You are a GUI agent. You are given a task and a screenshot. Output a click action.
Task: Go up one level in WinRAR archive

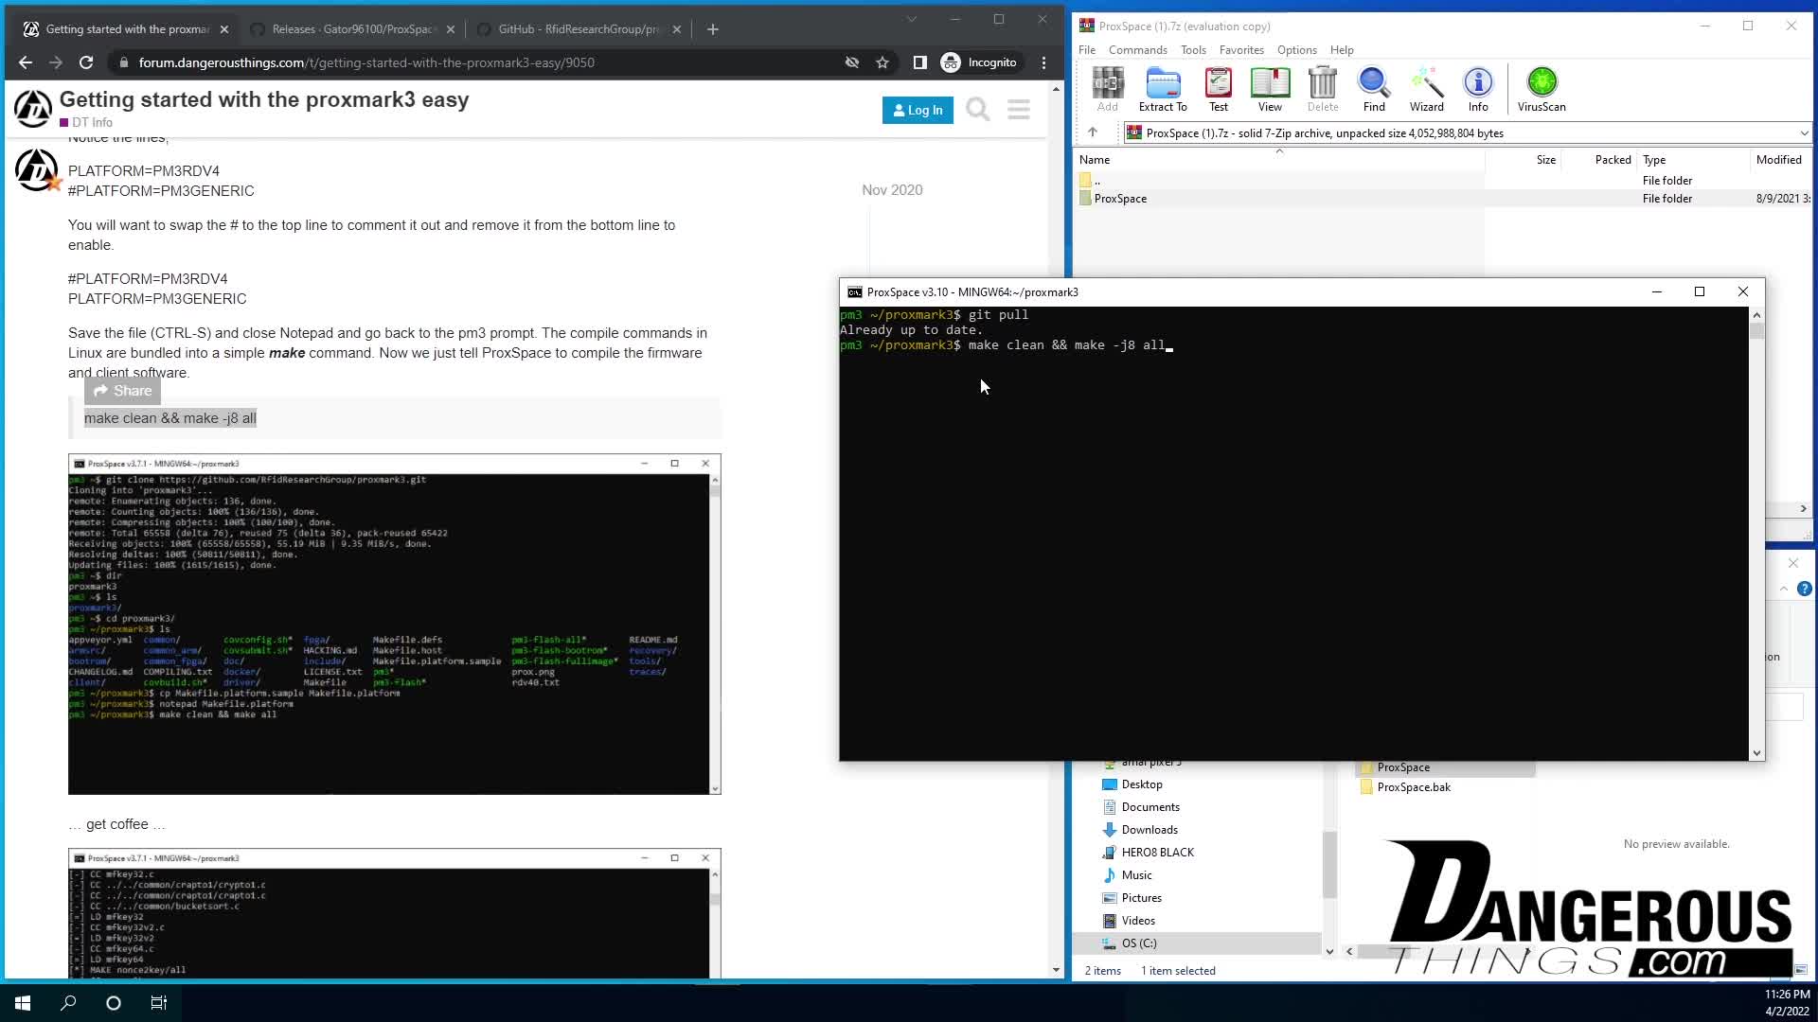pyautogui.click(x=1092, y=132)
